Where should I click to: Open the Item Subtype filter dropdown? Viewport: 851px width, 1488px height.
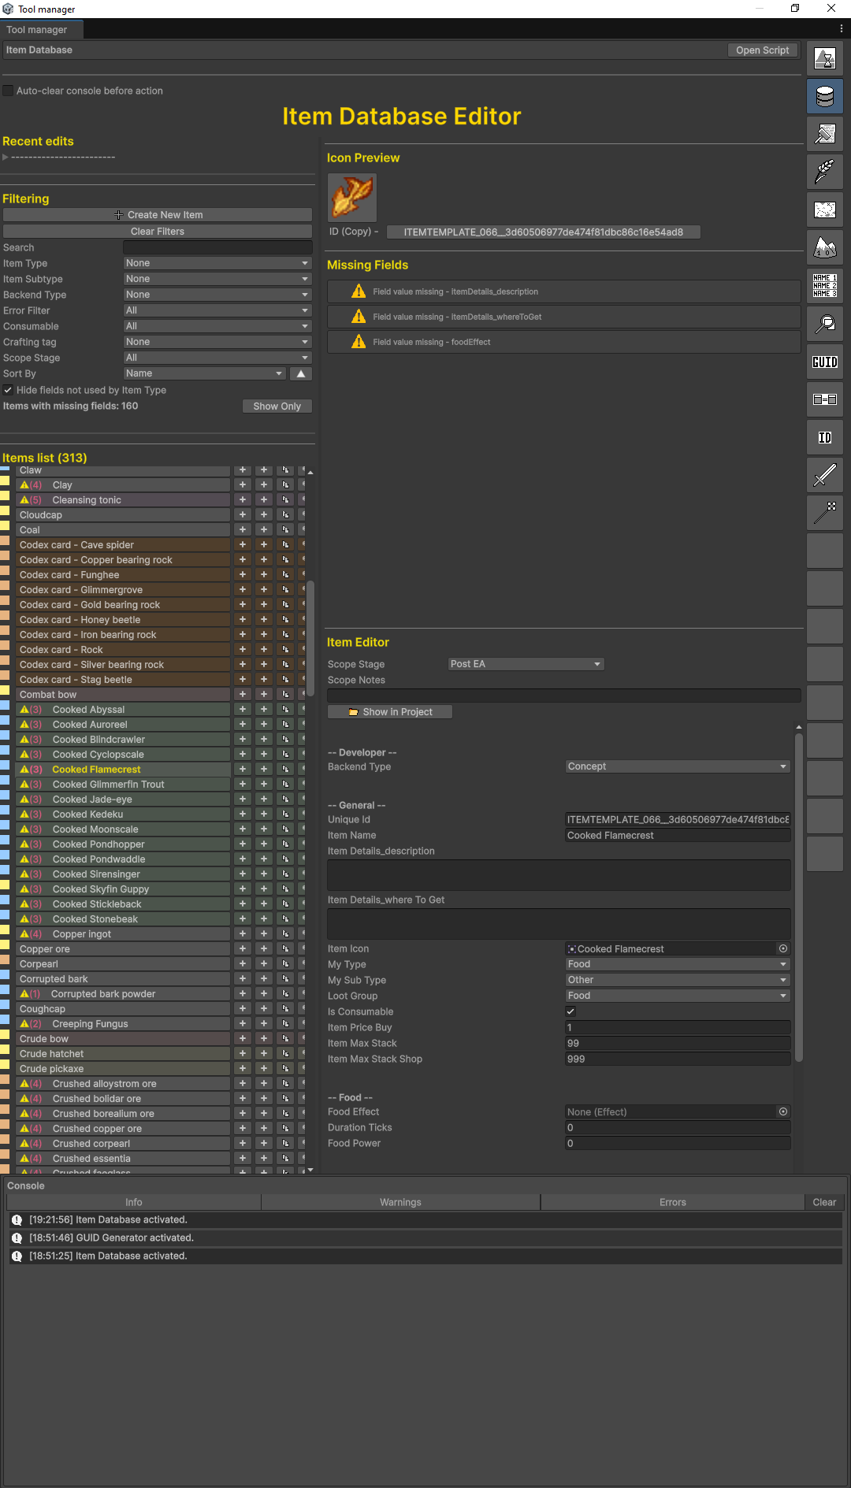(x=217, y=279)
